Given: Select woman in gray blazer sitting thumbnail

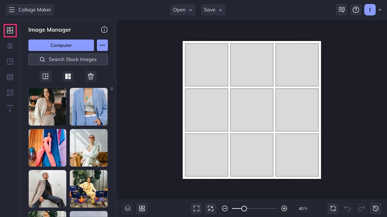Looking at the screenshot, I should pyautogui.click(x=48, y=189).
